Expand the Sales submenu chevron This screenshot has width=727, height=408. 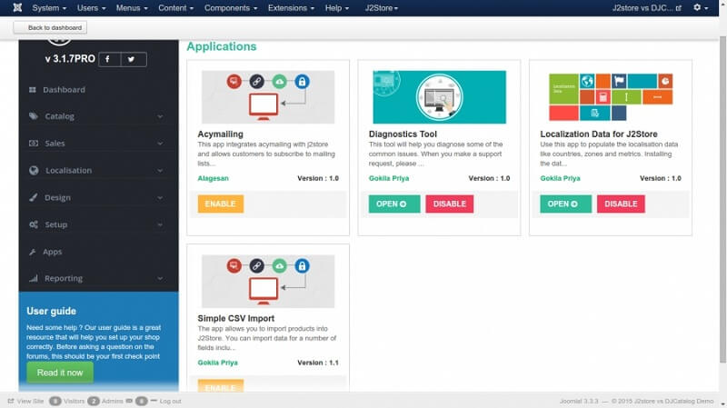(160, 144)
